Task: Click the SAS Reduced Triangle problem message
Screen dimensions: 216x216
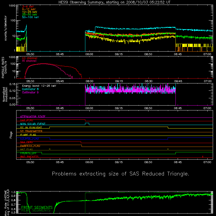Action: [120, 174]
